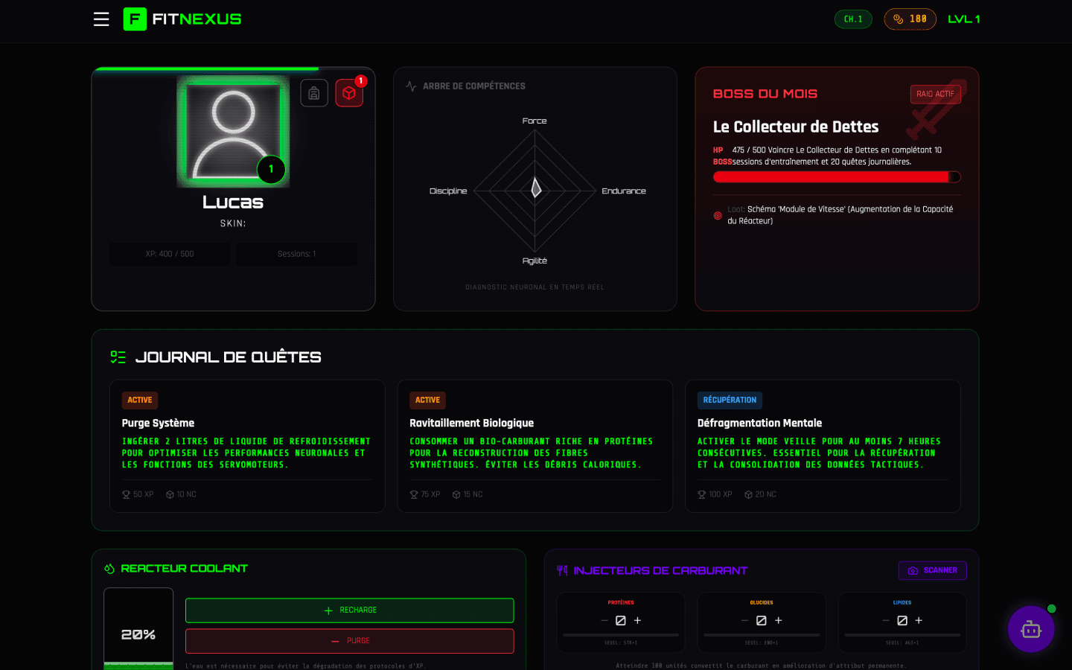Click the trophy icon beside 75 XP

click(x=414, y=494)
